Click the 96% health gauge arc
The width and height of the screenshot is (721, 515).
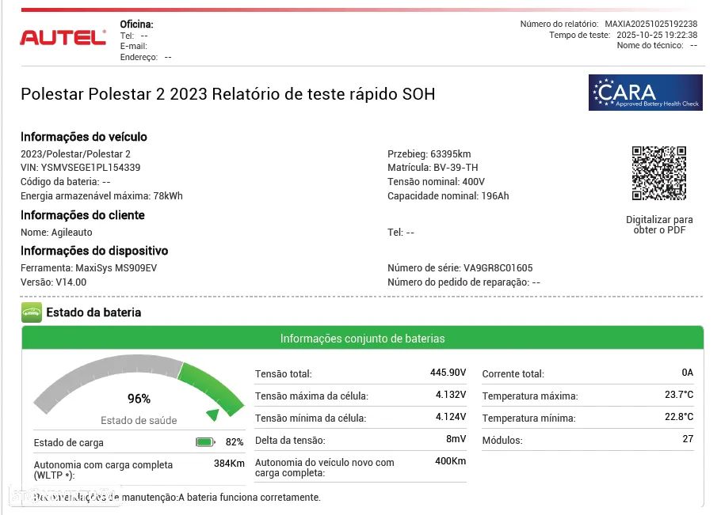(139, 385)
